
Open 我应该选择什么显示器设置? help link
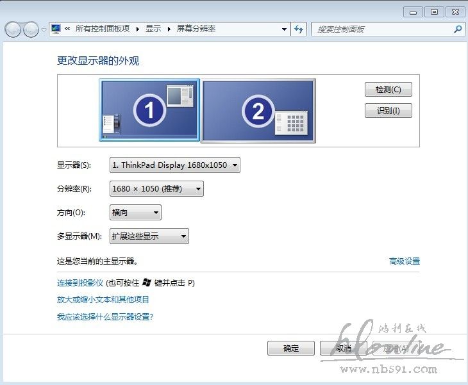tap(105, 316)
